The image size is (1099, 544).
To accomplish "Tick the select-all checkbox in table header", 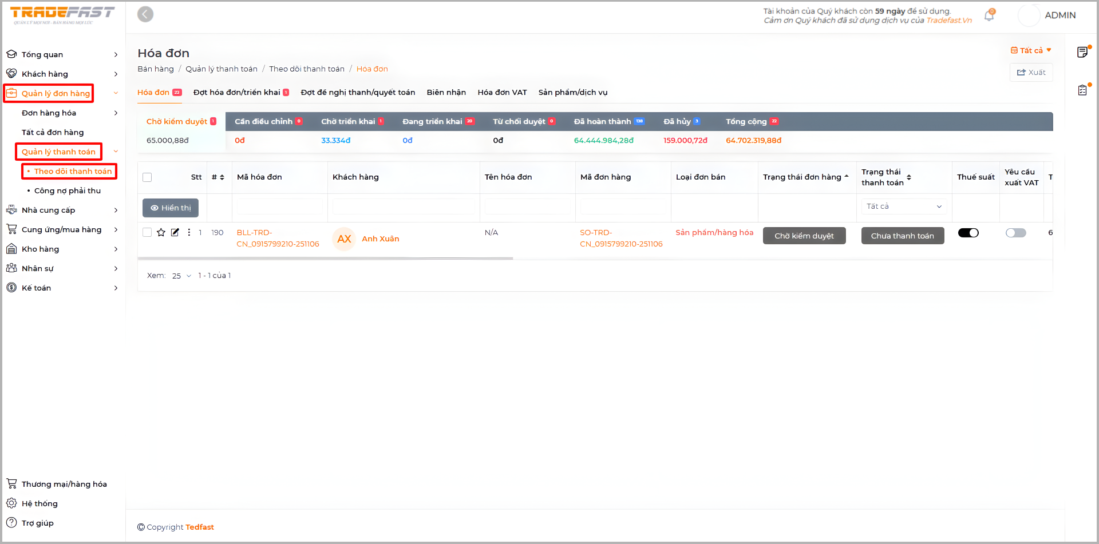I will (147, 177).
